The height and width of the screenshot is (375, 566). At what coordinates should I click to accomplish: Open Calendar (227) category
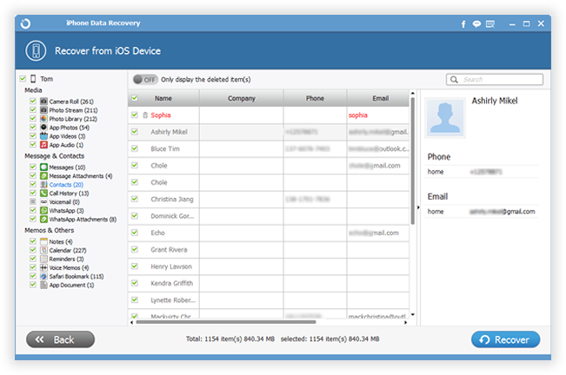tap(68, 250)
